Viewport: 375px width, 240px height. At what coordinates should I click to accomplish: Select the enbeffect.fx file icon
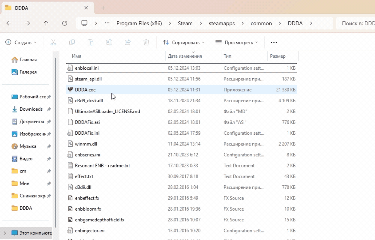coord(70,198)
